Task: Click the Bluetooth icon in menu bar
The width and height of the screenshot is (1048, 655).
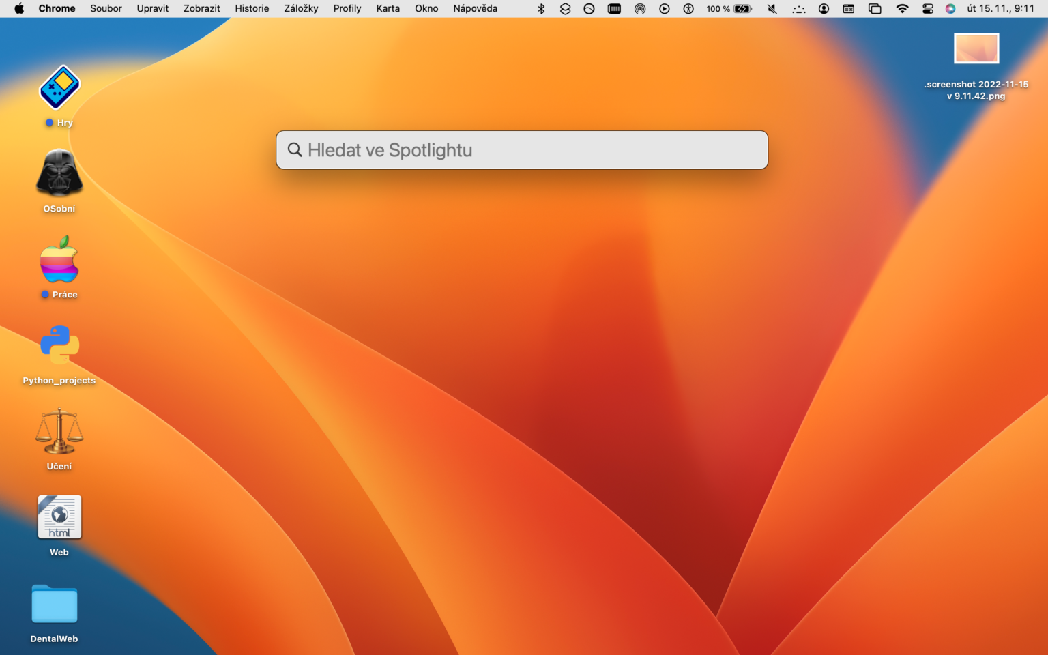Action: point(541,9)
